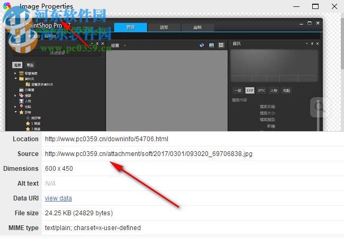Viewport: 344px width, 238px height.
Task: Click the "600 x 450" dimensions value
Action: (x=59, y=169)
